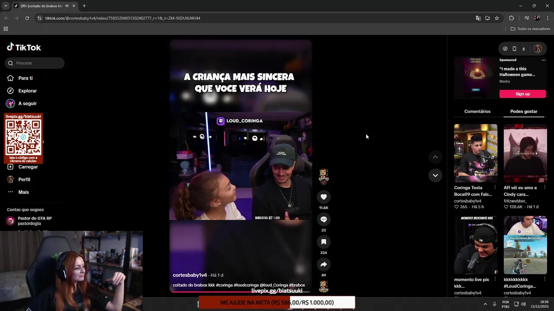Open the taskbar network icon
The width and height of the screenshot is (554, 311).
(x=516, y=304)
